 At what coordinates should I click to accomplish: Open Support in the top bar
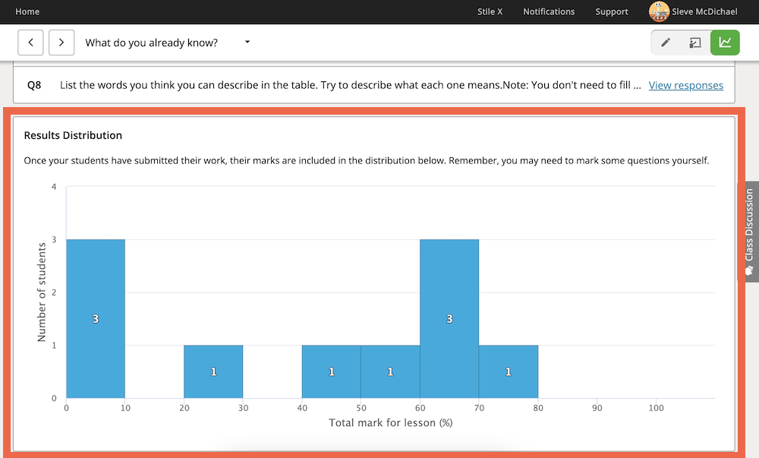point(611,11)
